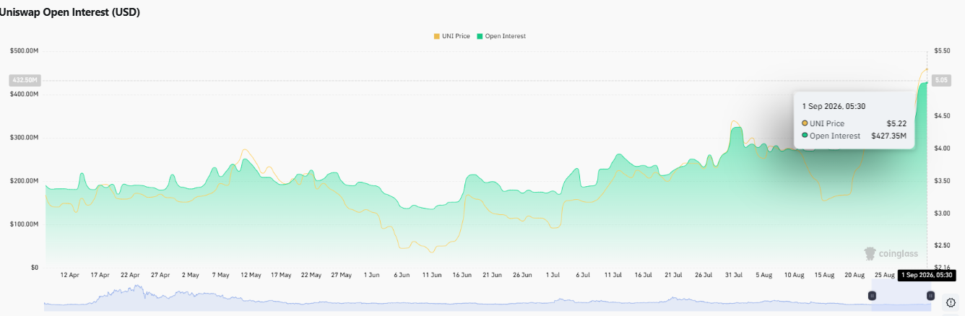The height and width of the screenshot is (316, 965).
Task: Click the '6 Jun' date label
Action: pyautogui.click(x=401, y=275)
